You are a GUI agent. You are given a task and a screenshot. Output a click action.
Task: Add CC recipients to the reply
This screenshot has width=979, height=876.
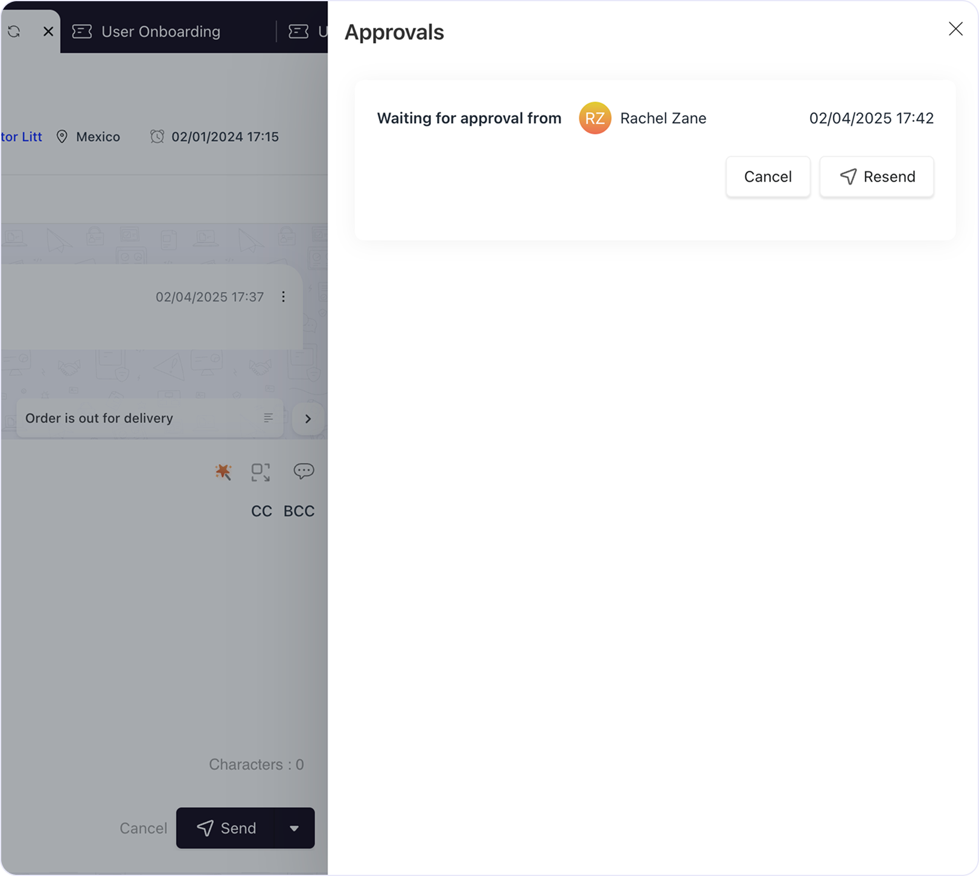pyautogui.click(x=261, y=511)
